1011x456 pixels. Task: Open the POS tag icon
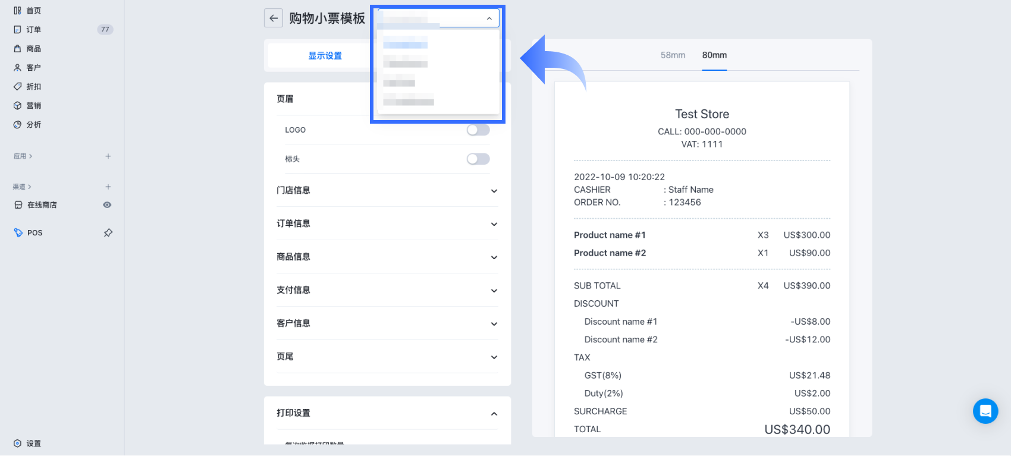point(18,233)
